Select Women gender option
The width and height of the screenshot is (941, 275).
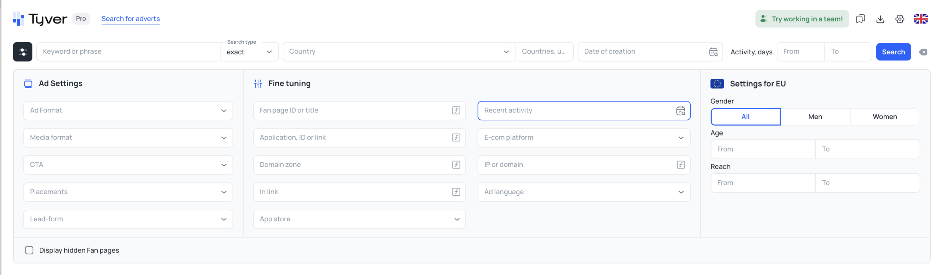(885, 117)
